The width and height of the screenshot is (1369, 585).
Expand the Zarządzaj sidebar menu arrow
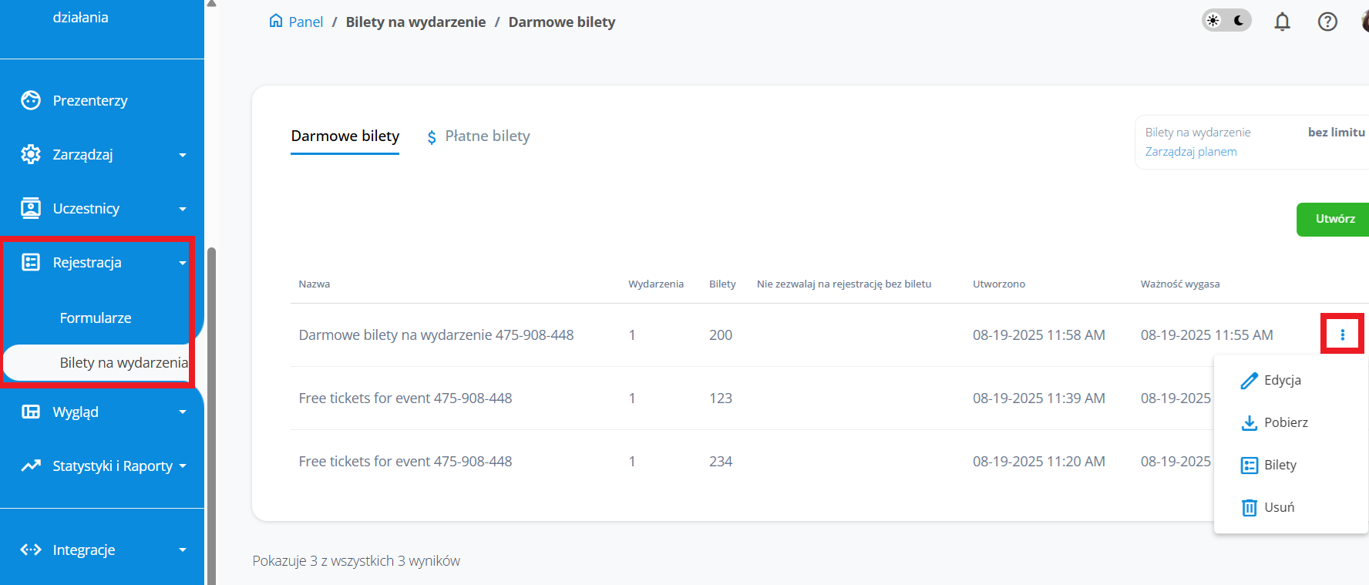pyautogui.click(x=183, y=155)
